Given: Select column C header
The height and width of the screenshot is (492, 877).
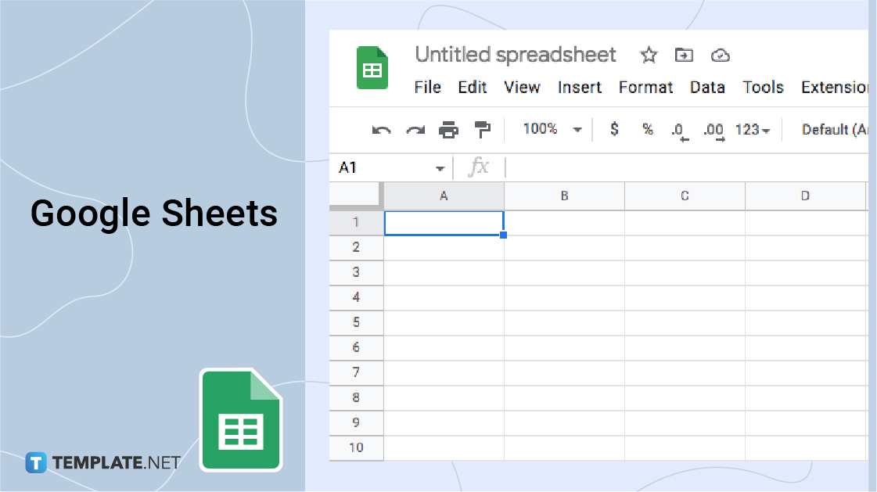Looking at the screenshot, I should coord(685,196).
